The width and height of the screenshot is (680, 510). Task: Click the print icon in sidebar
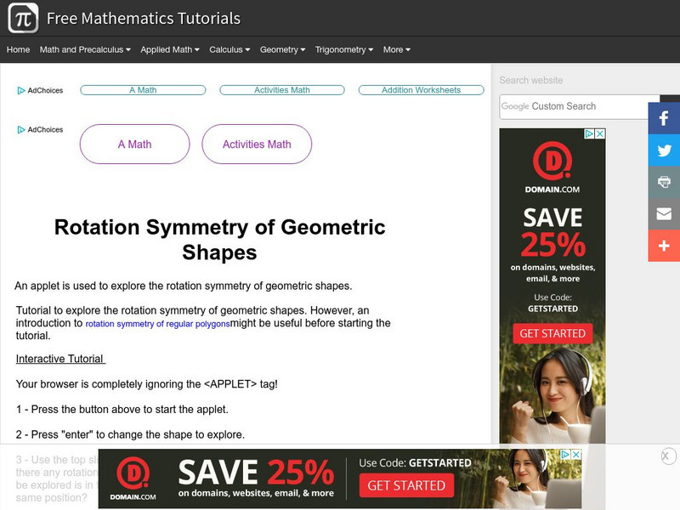point(664,182)
